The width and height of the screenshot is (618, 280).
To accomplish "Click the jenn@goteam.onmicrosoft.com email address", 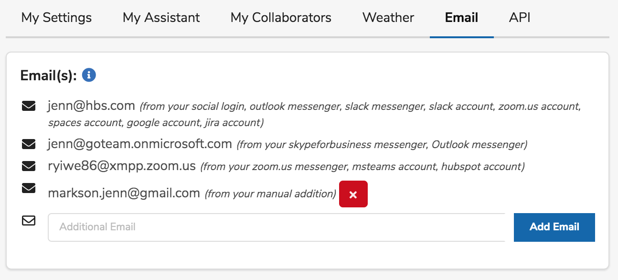I will tap(139, 143).
